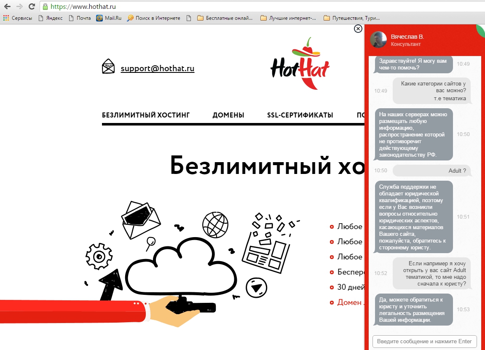The height and width of the screenshot is (350, 485).
Task: Click message beginning Служба поддержки
Action: [413, 217]
